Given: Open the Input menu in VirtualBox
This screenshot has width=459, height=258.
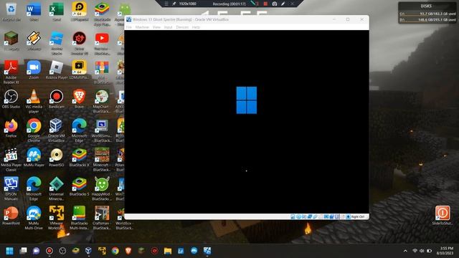Looking at the screenshot, I should [168, 27].
